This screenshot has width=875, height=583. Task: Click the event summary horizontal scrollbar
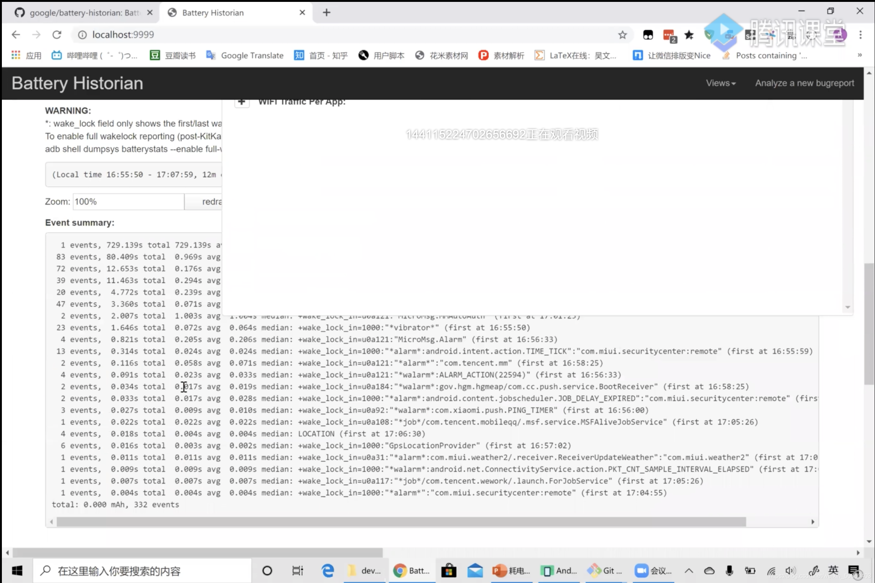401,522
